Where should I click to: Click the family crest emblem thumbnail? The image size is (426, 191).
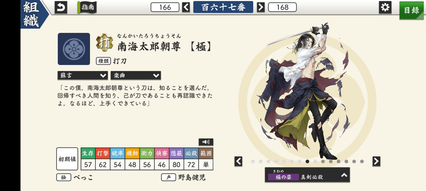pos(74,49)
